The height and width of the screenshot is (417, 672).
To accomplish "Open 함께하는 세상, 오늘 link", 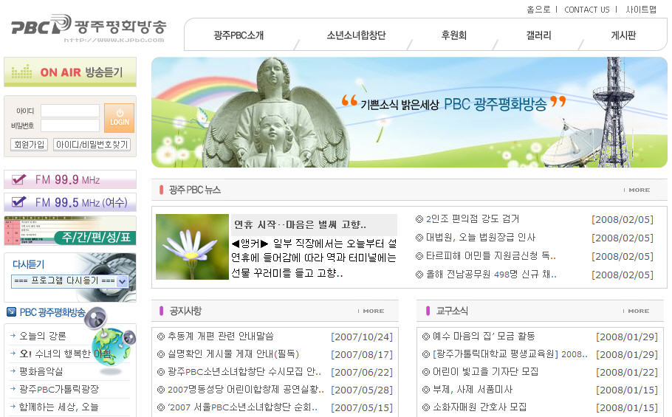I will tap(59, 407).
